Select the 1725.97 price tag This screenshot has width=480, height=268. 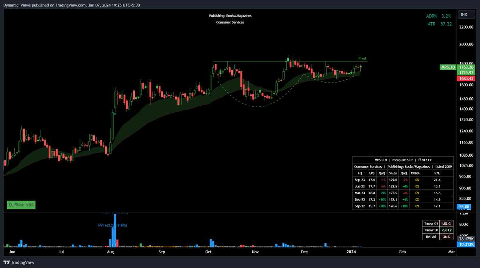[467, 73]
